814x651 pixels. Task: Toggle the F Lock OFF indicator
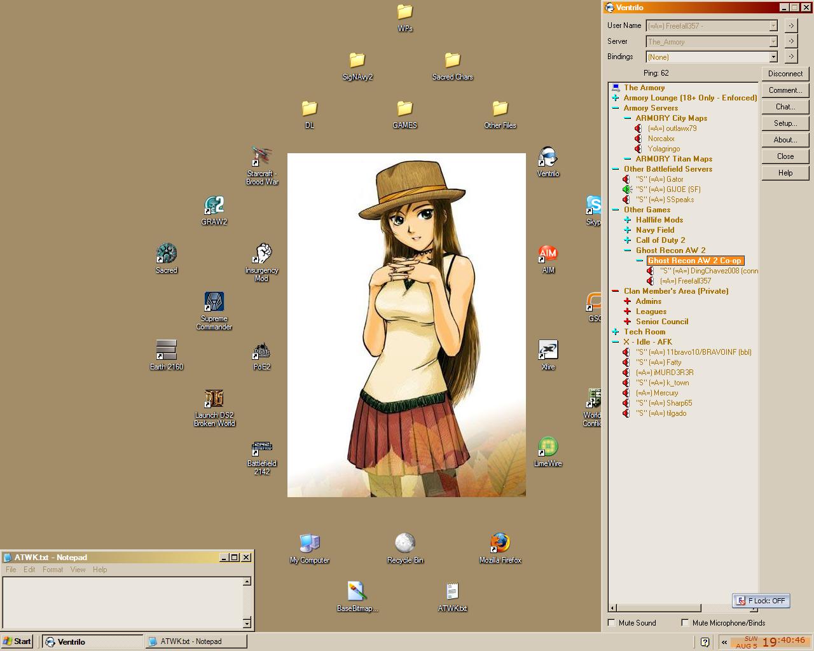point(761,601)
